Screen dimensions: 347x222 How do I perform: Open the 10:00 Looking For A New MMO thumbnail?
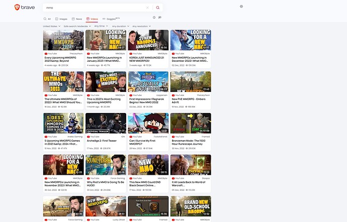pyautogui.click(x=191, y=40)
